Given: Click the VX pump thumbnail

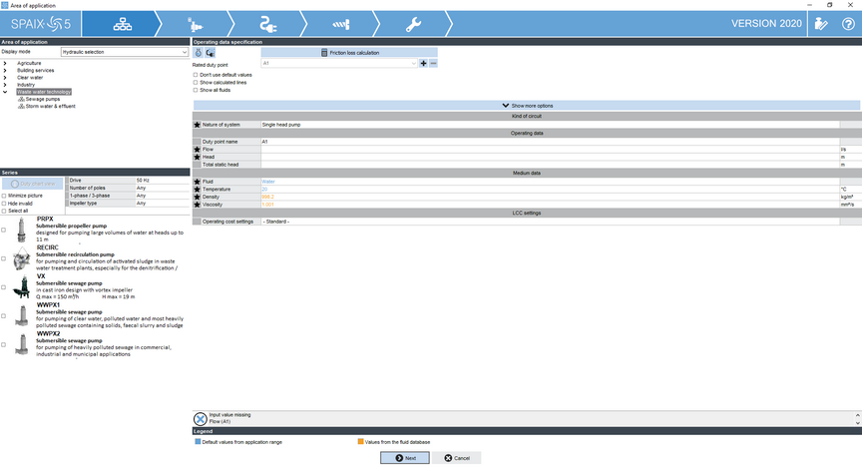Looking at the screenshot, I should click(x=21, y=287).
